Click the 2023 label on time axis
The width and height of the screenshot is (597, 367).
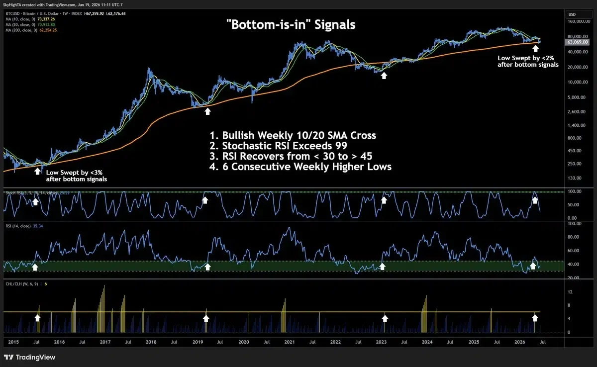tap(382, 342)
